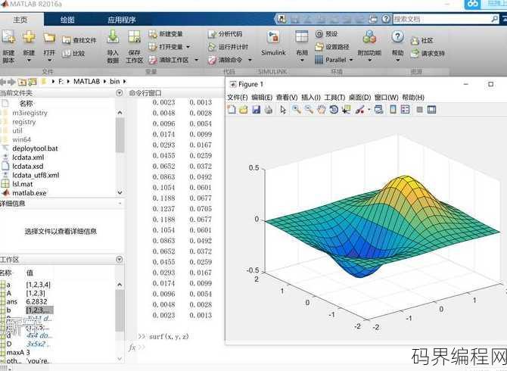
Task: Click Set Path (设置路径)
Action: pyautogui.click(x=332, y=47)
